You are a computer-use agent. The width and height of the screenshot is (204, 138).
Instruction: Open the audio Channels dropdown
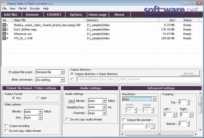[104, 113]
